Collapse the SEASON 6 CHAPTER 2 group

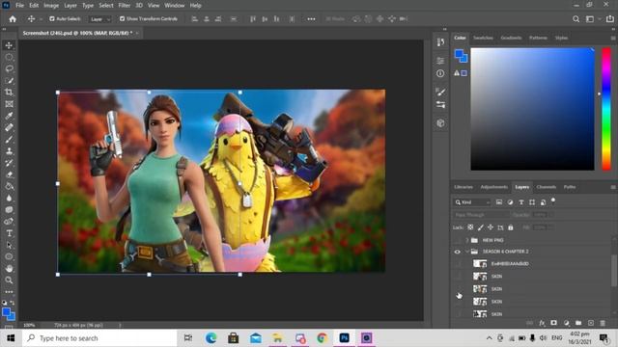point(467,252)
